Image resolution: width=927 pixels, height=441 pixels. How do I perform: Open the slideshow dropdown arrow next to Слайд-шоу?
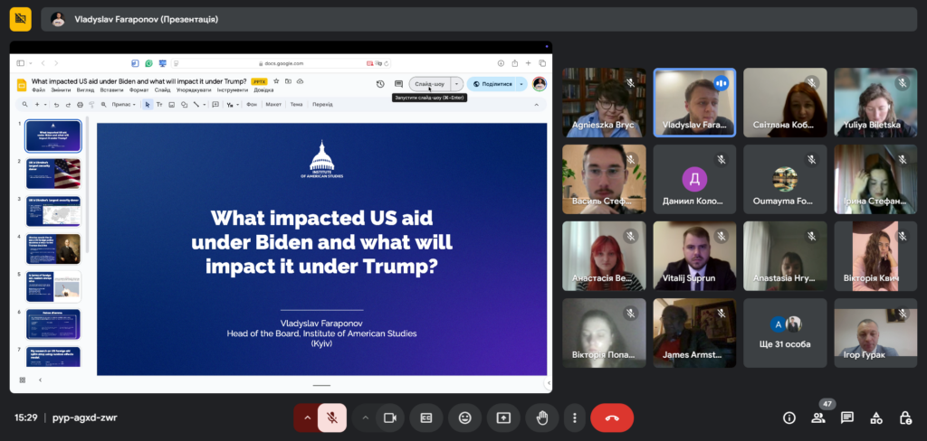(457, 83)
